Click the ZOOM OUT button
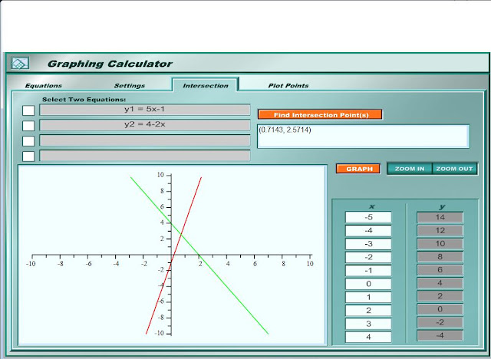491x359 pixels. [454, 169]
